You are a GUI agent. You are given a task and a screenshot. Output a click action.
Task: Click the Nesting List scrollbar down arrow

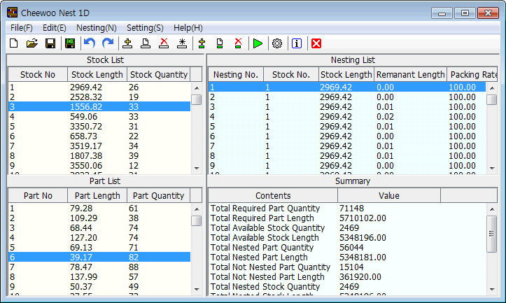coord(492,168)
